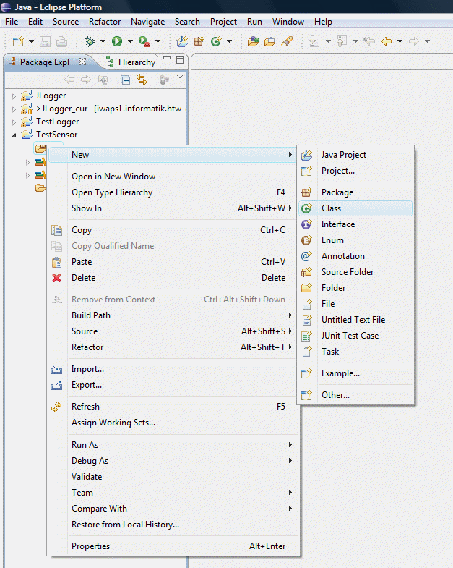453x568 pixels.
Task: Open the External Tools dropdown arrow
Action: (158, 41)
